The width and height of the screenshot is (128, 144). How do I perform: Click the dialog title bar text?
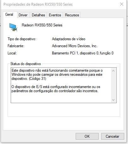[38, 4]
